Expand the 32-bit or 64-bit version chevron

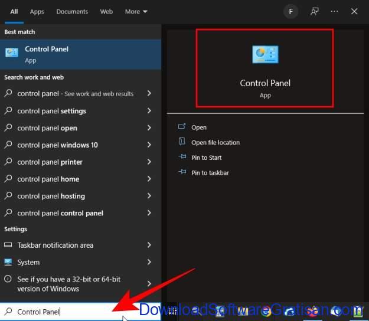pos(149,284)
